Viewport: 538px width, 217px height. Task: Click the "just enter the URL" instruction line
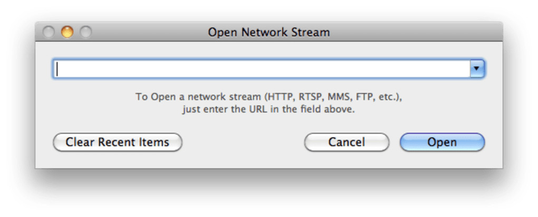click(268, 110)
